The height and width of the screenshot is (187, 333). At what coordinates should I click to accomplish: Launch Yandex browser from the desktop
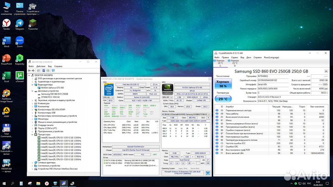[6, 24]
